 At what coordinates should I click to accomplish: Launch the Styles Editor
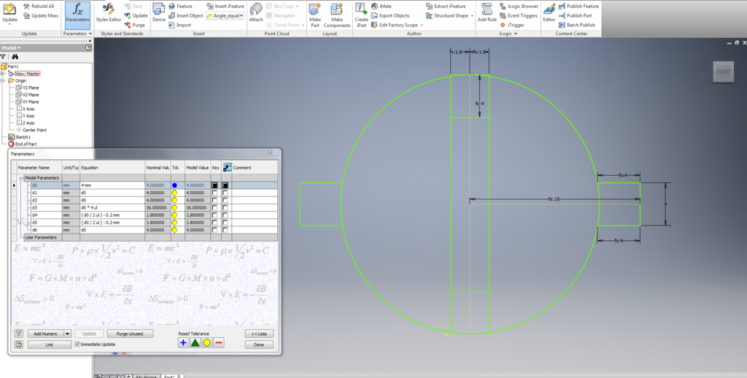109,13
